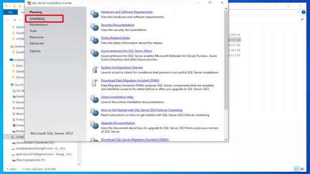This screenshot has height=174, width=310.
Task: Select This PC in the File Explorer tree
Action: [x=17, y=85]
